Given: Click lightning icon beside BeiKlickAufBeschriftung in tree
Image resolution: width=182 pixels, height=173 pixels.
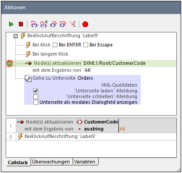Looking at the screenshot, I should [23, 36].
